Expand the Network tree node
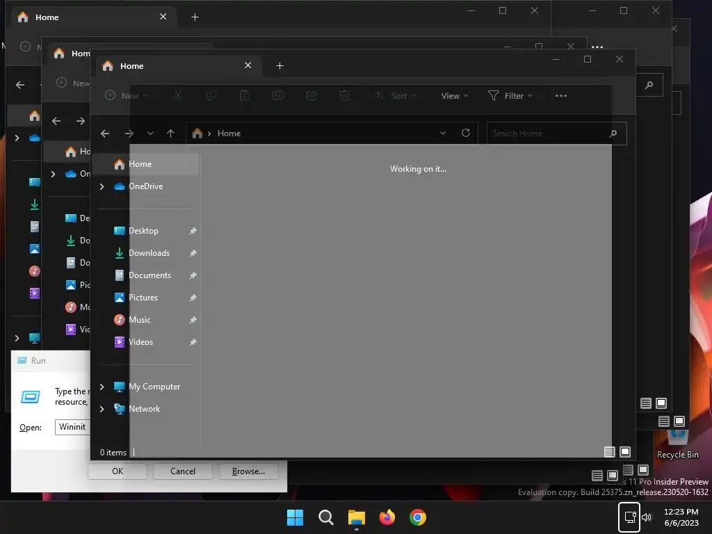Viewport: 712px width, 534px height. pos(102,409)
